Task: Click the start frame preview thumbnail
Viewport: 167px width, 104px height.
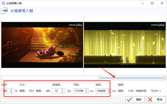Action: coord(42,45)
